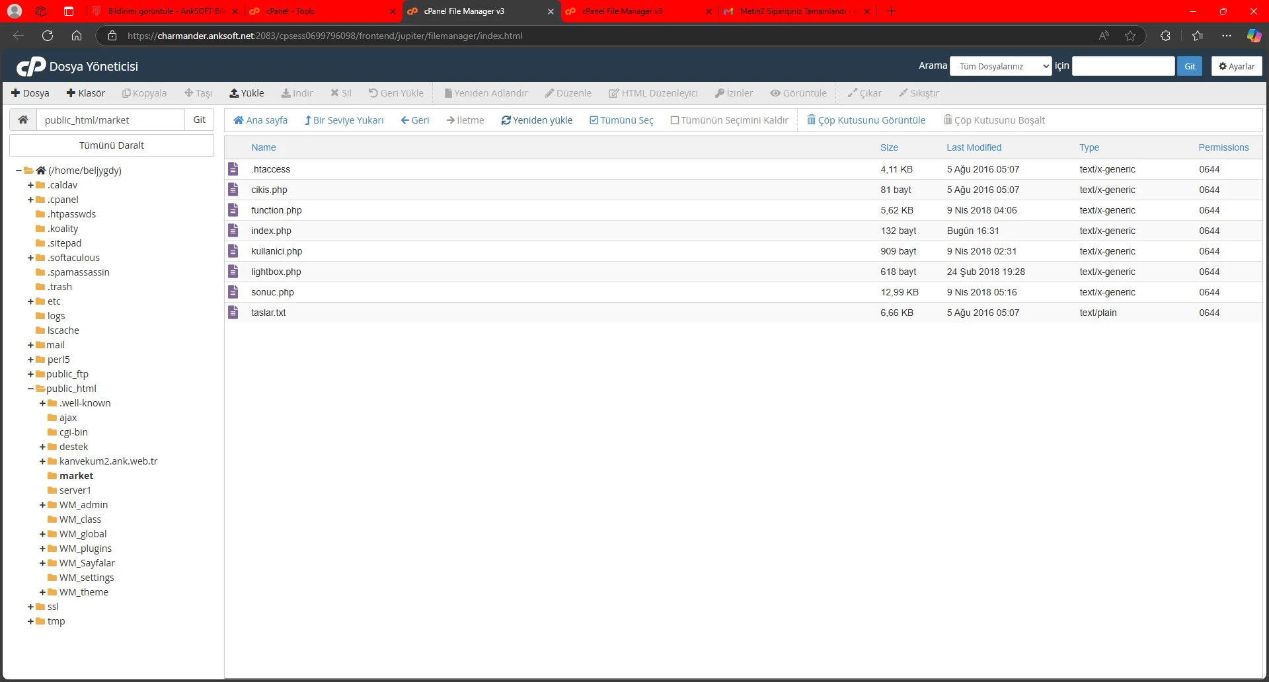Click Tümünün Seçimini Kaldır checkbox

tap(675, 120)
